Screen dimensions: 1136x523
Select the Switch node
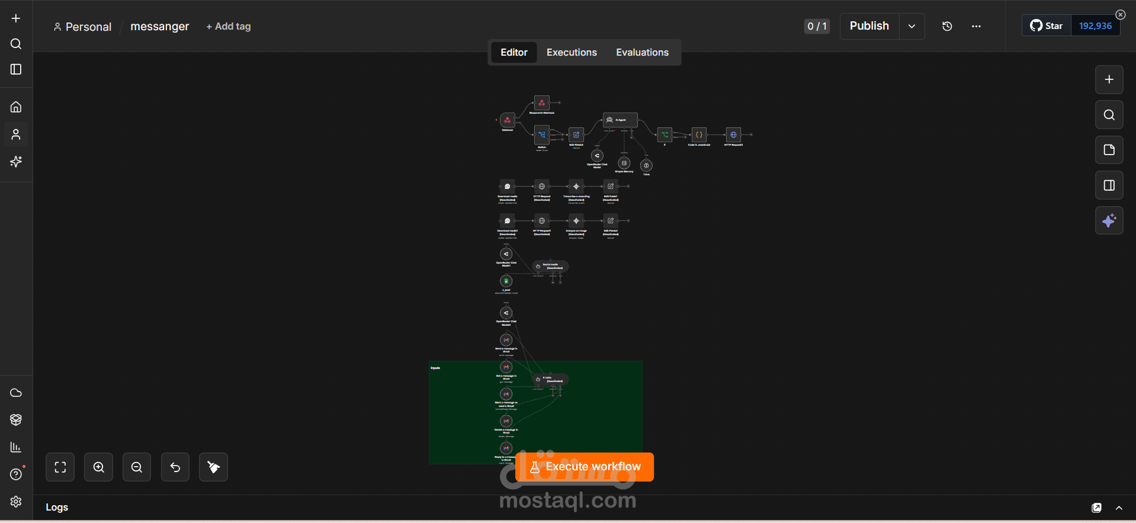click(542, 135)
